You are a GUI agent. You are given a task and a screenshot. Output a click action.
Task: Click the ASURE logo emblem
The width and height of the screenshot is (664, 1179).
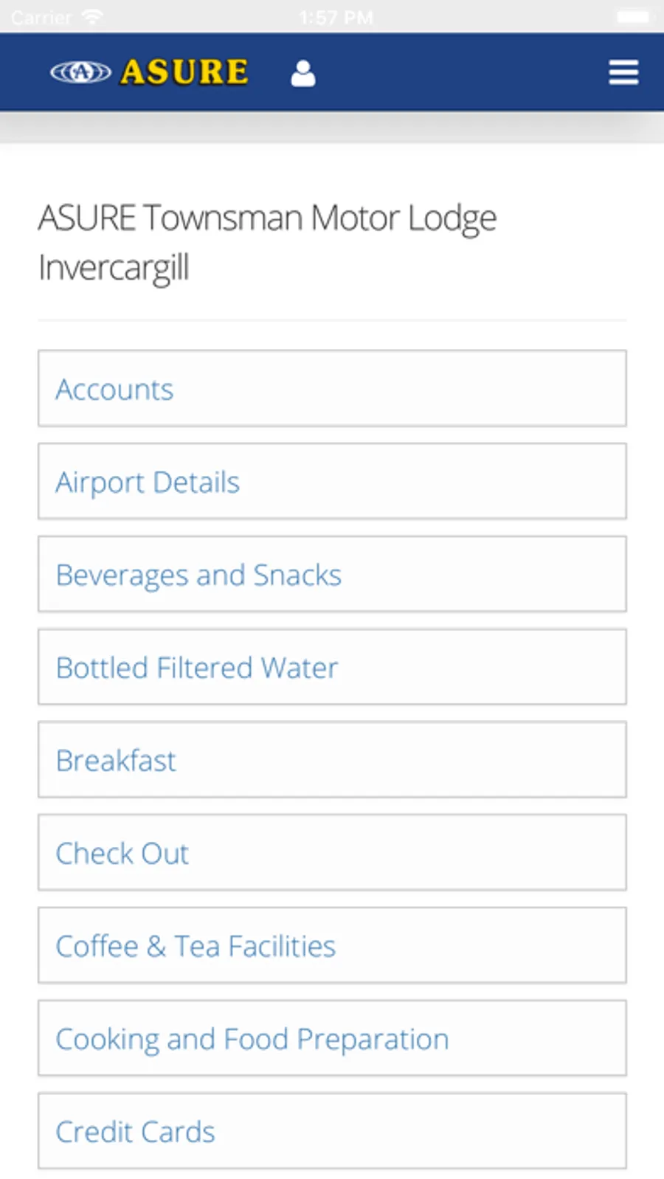coord(80,72)
